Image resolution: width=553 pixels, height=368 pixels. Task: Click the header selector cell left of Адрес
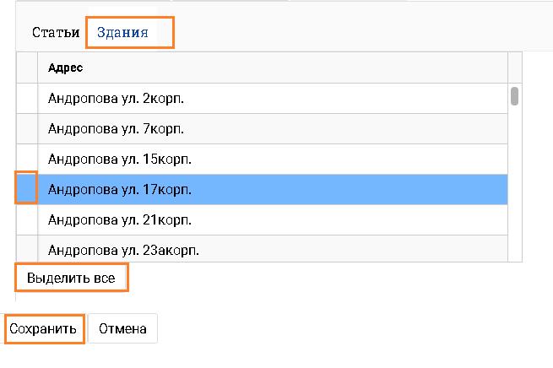click(x=27, y=68)
